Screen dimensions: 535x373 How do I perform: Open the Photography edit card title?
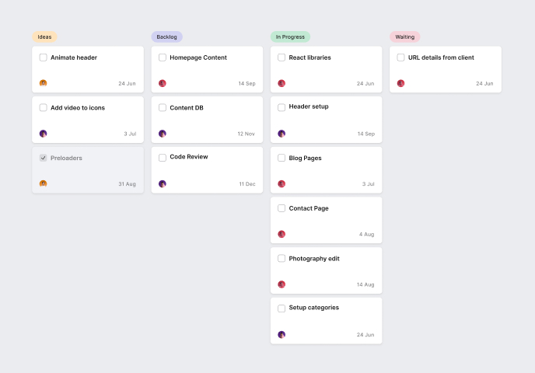(314, 259)
